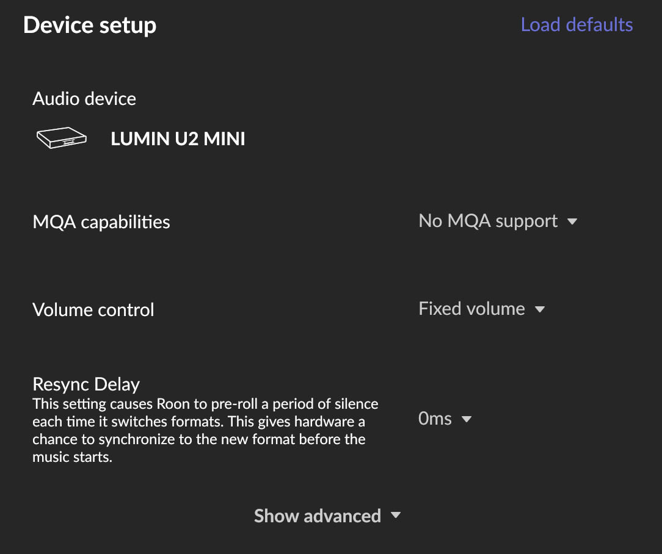Click the LUMIN U2 MINI device icon
The height and width of the screenshot is (554, 662).
[x=61, y=138]
